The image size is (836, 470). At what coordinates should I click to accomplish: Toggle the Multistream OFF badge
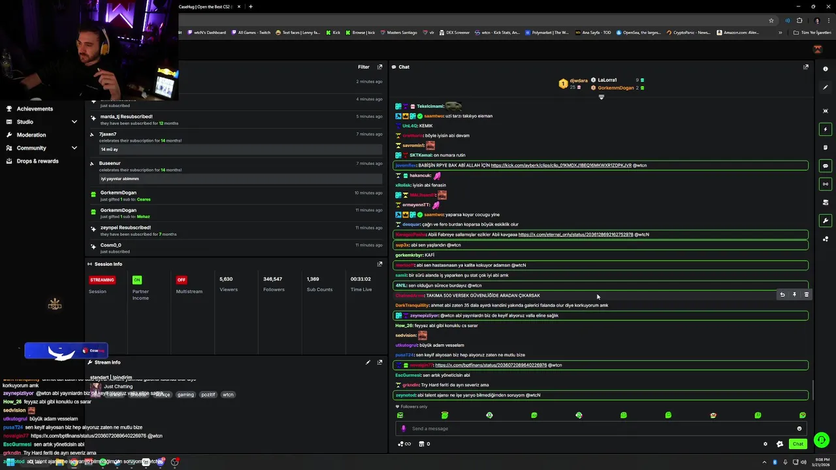[x=182, y=279]
